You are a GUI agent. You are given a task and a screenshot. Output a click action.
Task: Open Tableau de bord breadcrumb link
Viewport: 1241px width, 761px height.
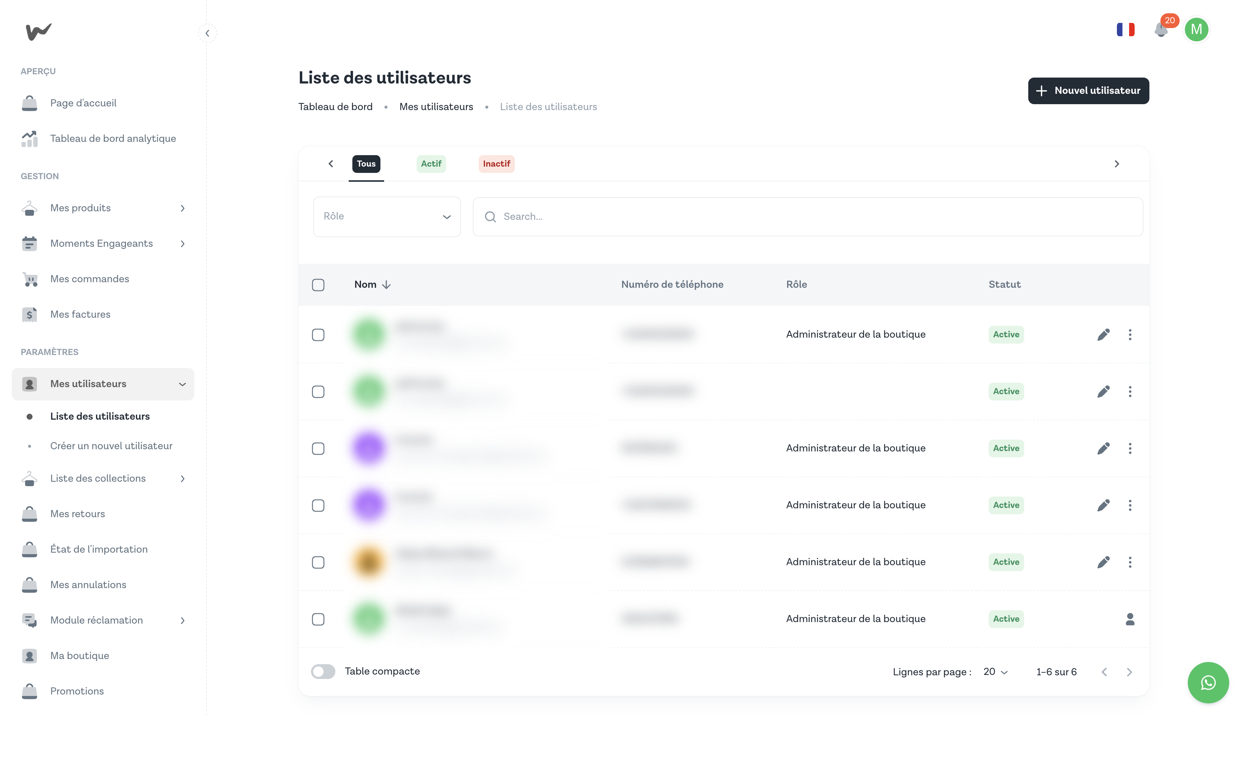click(x=335, y=107)
